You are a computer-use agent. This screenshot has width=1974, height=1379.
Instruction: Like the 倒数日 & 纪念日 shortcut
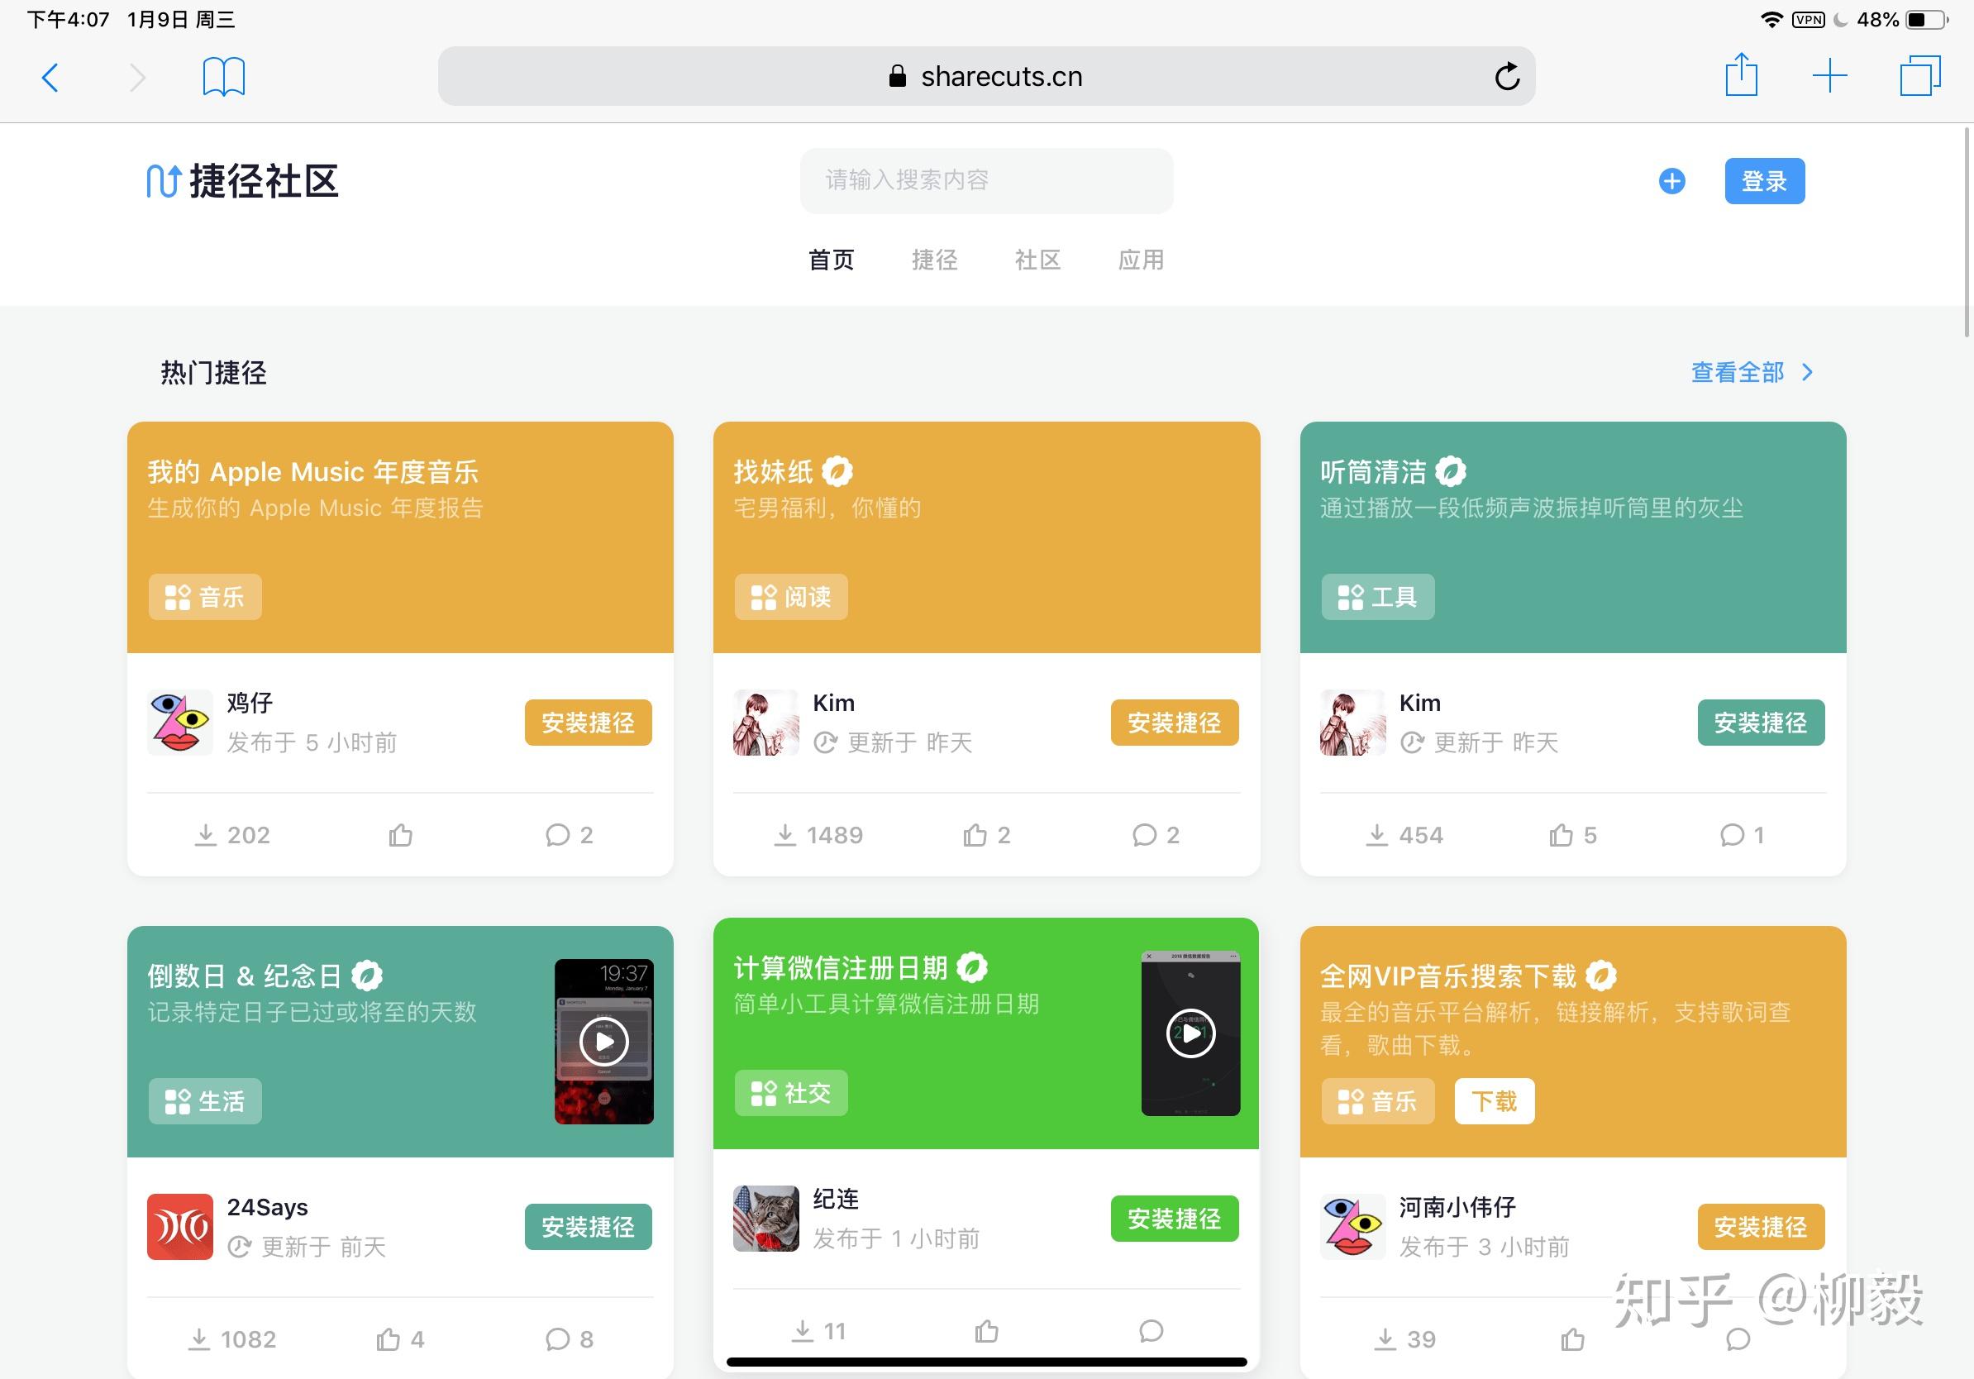pos(389,1339)
